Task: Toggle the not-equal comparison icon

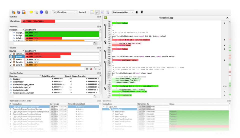Action: 97,12
